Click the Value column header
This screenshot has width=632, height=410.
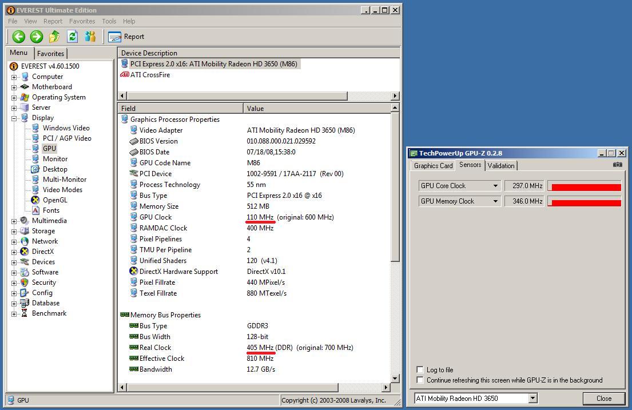[x=317, y=109]
